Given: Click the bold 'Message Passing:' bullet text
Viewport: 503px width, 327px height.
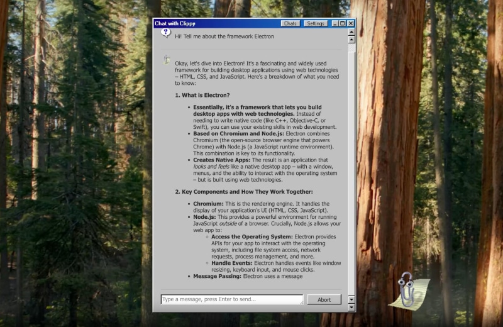Looking at the screenshot, I should pos(218,276).
